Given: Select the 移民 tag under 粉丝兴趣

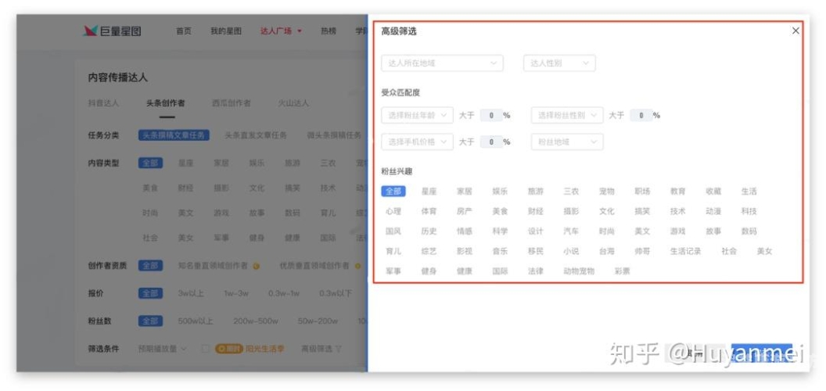Looking at the screenshot, I should point(535,251).
